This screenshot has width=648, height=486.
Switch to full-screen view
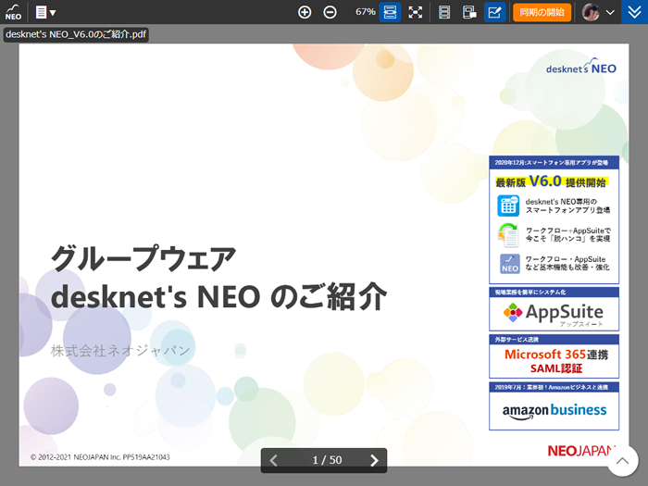[x=416, y=12]
